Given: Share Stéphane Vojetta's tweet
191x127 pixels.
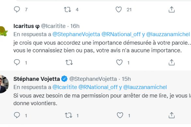Looking at the screenshot, I should (172, 115).
